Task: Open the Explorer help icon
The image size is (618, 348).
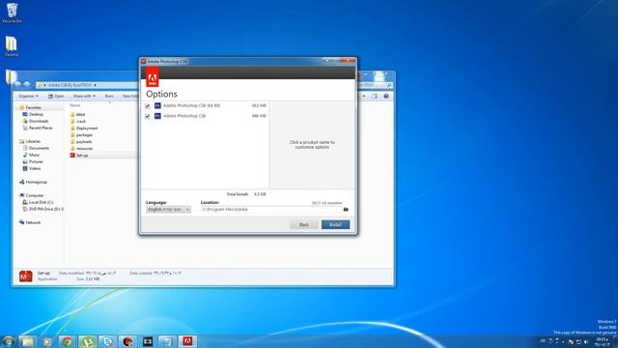Action: pyautogui.click(x=386, y=97)
